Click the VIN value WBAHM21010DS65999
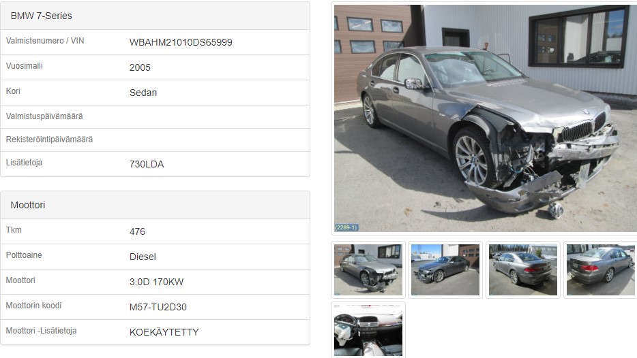The width and height of the screenshot is (637, 358). click(x=181, y=42)
